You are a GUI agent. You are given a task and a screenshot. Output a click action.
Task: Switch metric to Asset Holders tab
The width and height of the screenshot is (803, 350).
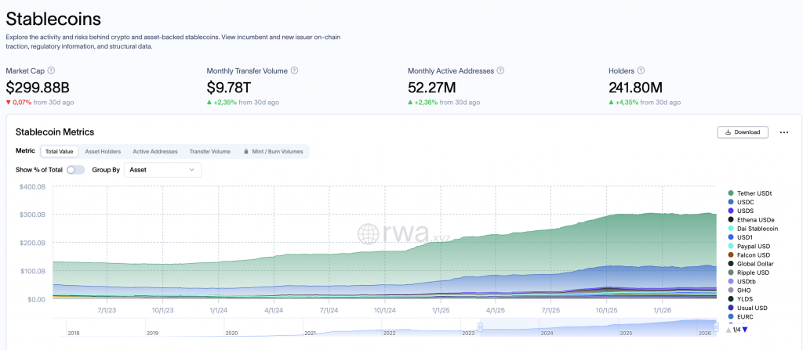pyautogui.click(x=103, y=152)
